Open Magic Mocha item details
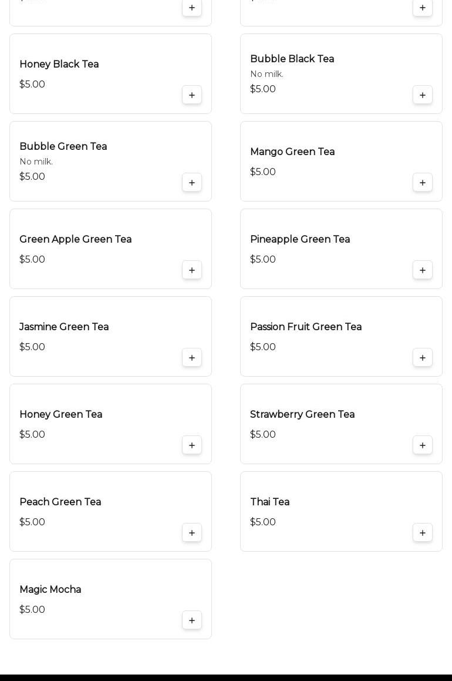 click(x=50, y=590)
